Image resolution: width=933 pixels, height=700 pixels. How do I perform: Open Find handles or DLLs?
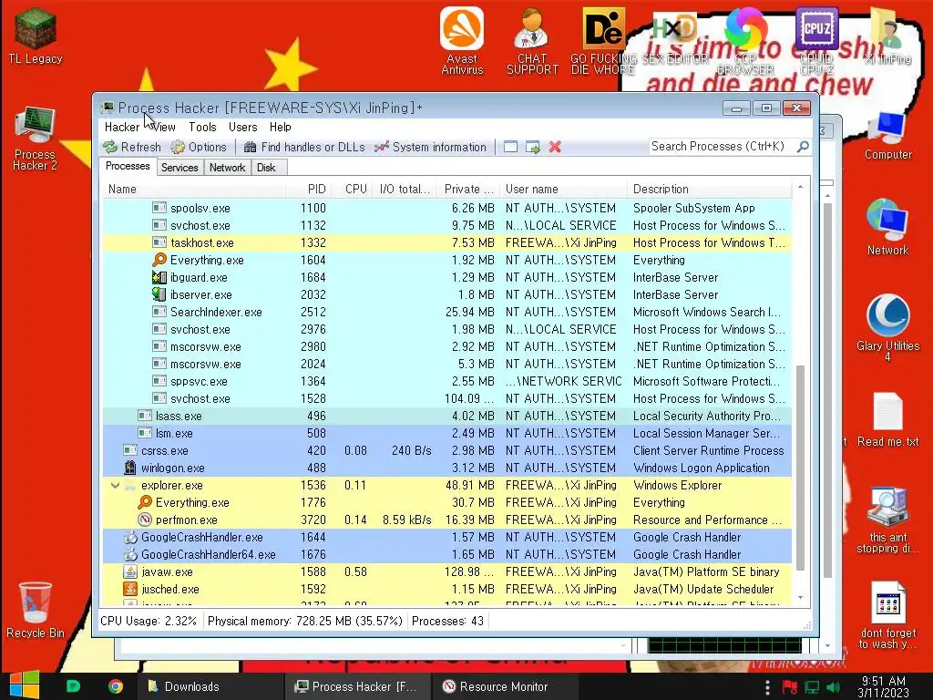(304, 147)
